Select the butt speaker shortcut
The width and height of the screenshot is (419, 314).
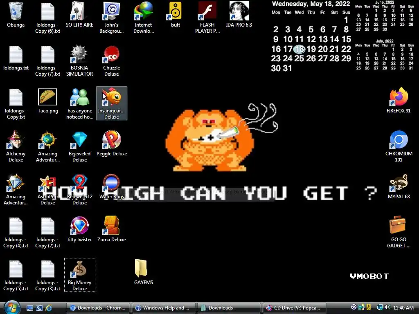pos(175,15)
